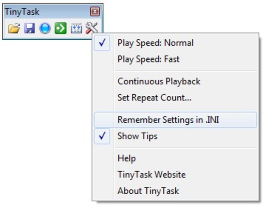The width and height of the screenshot is (263, 205).
Task: Click the TinyTask title bar text
Action: click(22, 12)
